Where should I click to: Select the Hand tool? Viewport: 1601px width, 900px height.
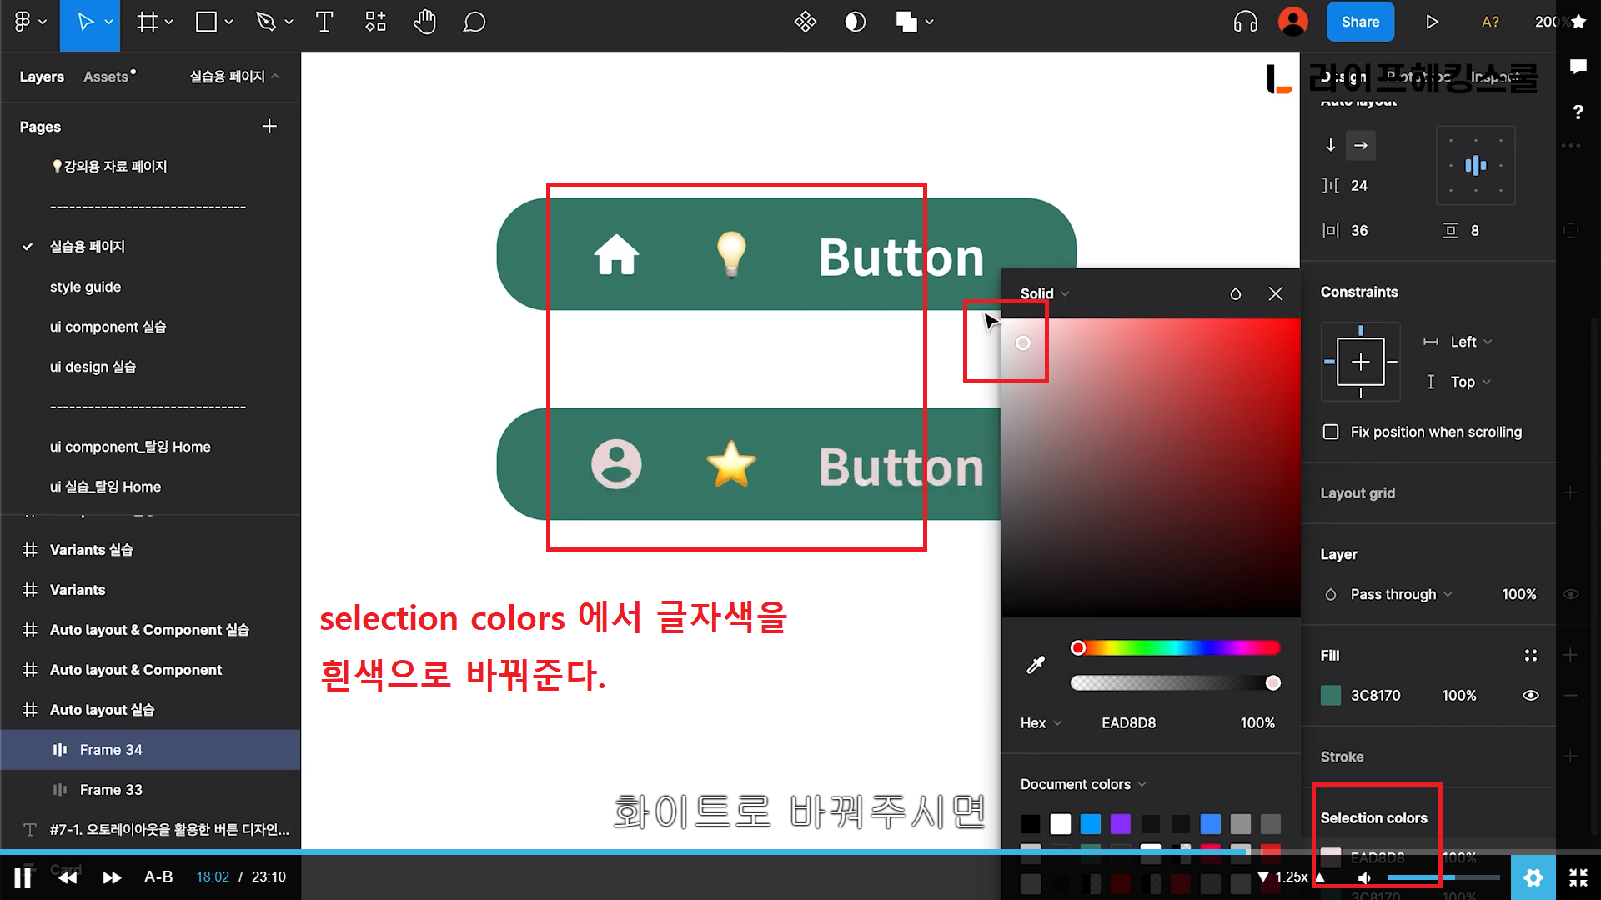(x=424, y=22)
